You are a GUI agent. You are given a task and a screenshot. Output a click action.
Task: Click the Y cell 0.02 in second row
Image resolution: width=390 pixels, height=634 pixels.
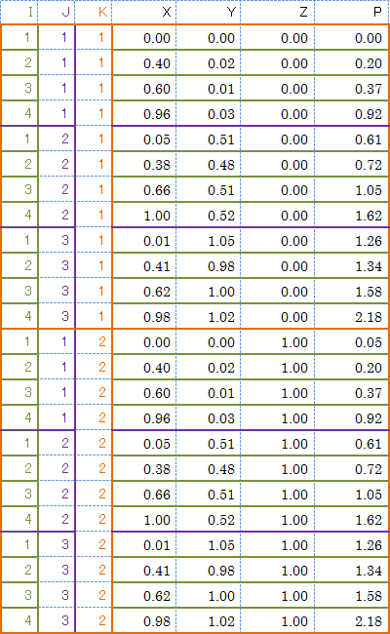pos(209,63)
